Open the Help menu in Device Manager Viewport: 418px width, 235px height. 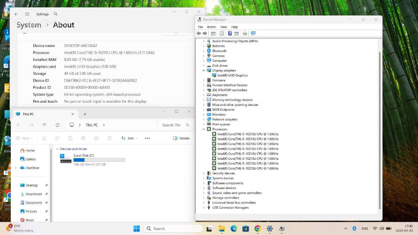pos(234,27)
